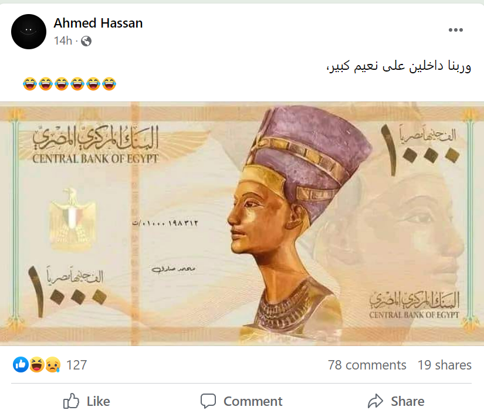The height and width of the screenshot is (417, 484).
Task: Open the three-dot post options menu
Action: [x=456, y=30]
